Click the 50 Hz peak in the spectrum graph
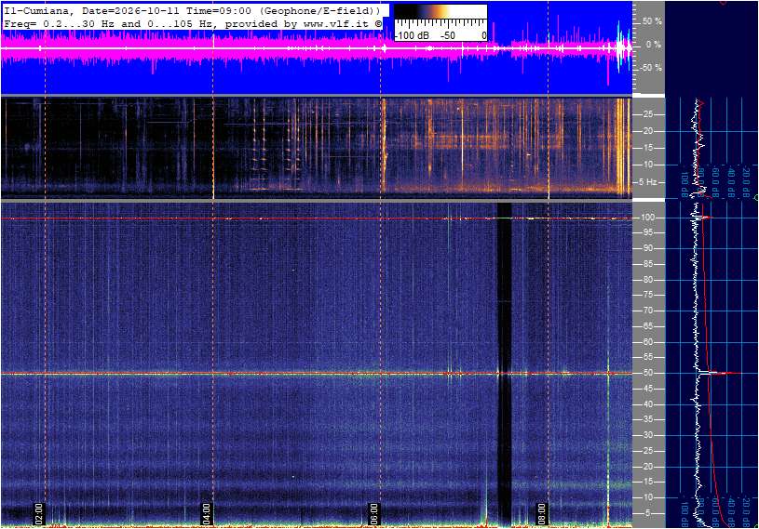This screenshot has width=759, height=529. click(719, 373)
